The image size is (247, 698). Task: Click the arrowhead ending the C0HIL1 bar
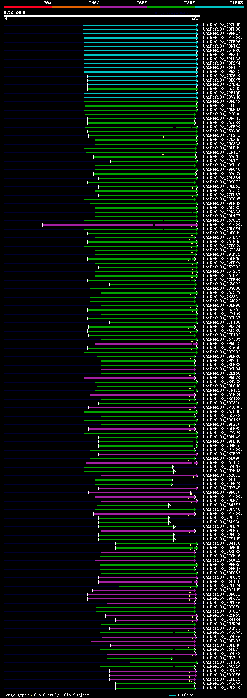click(x=171, y=479)
